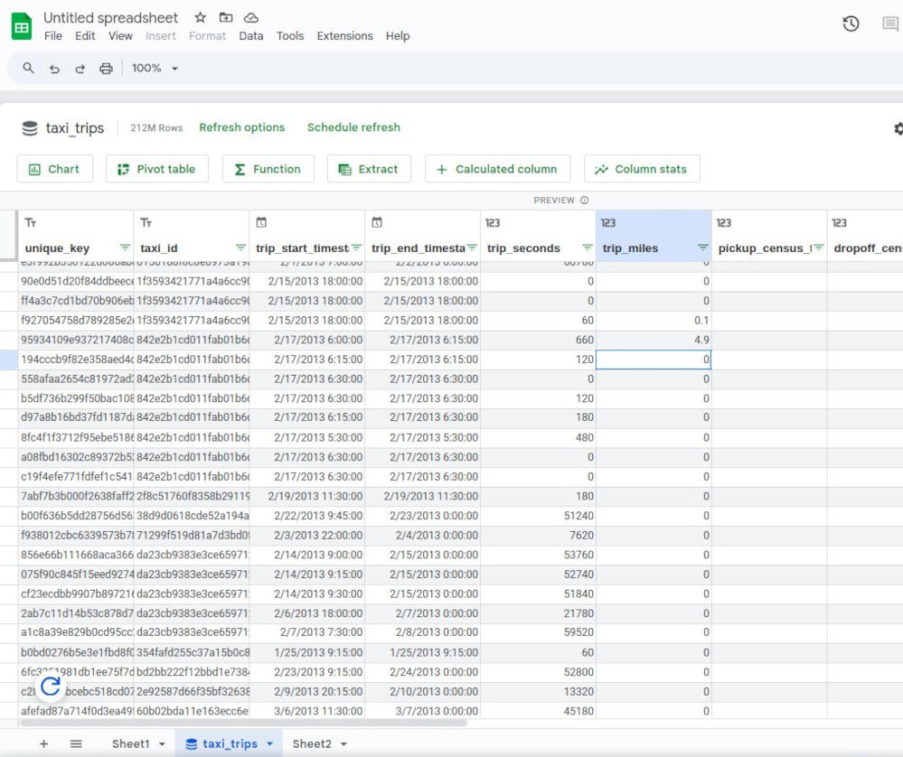Screen dimensions: 903x757
Task: Click taxi_id cell starting 38d9d0618cde
Action: [192, 516]
